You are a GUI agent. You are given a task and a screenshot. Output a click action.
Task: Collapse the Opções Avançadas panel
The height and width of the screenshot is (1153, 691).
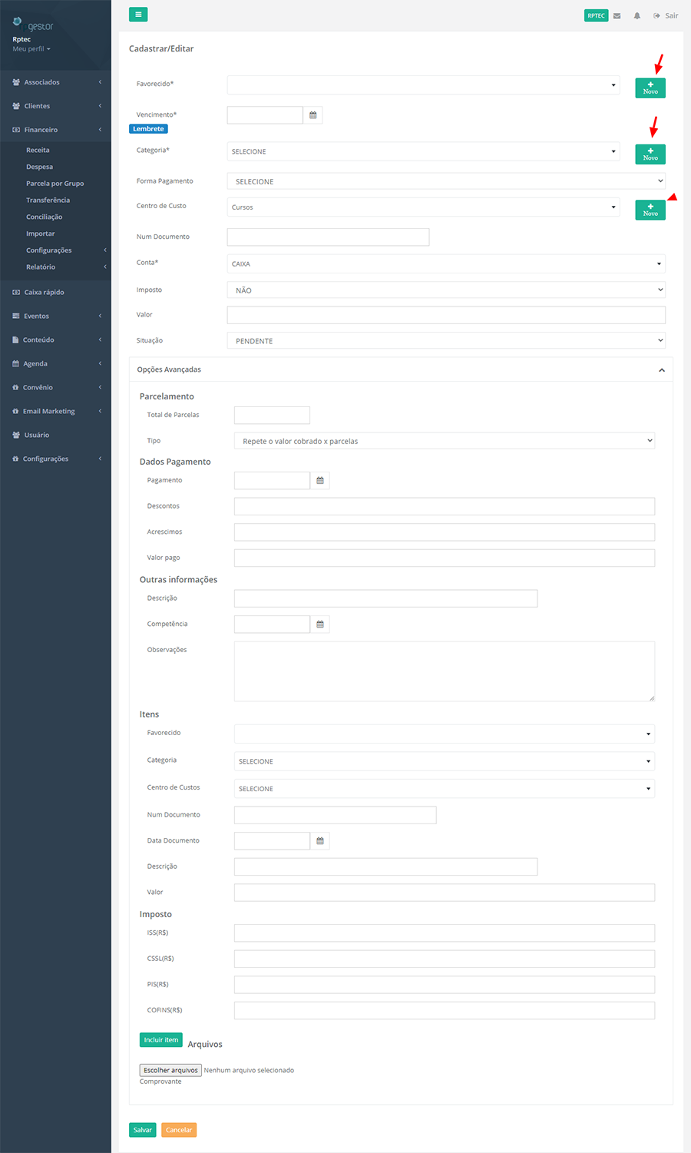tap(661, 370)
